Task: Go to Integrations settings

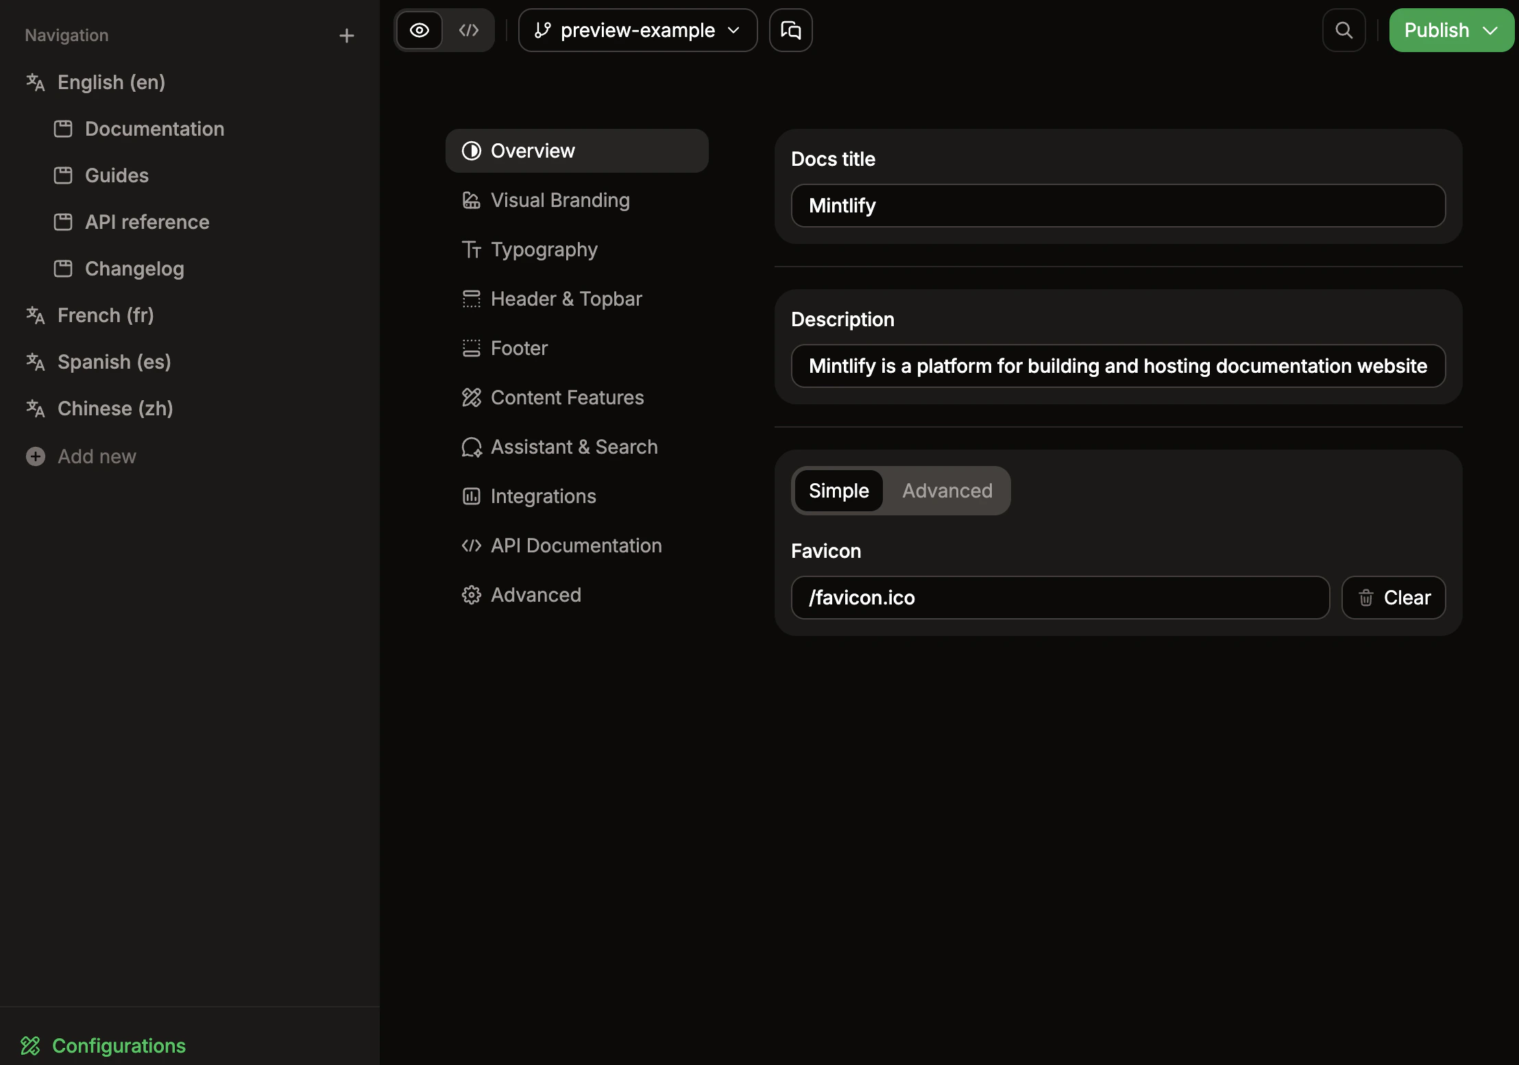Action: point(577,496)
